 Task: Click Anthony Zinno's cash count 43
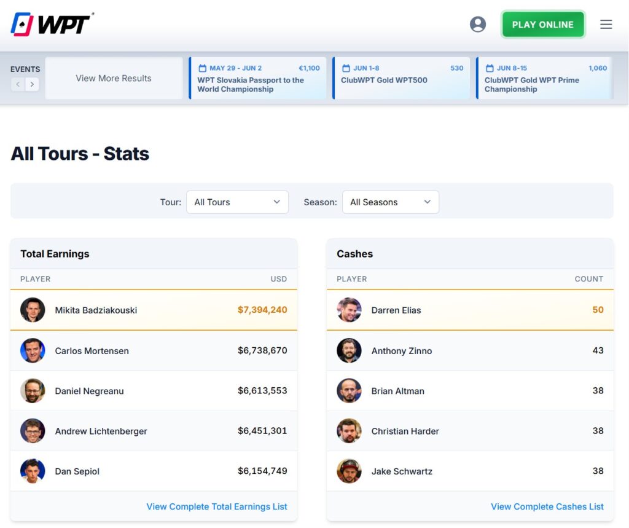(x=598, y=350)
